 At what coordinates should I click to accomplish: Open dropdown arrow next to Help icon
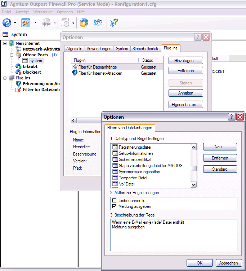[15, 23]
